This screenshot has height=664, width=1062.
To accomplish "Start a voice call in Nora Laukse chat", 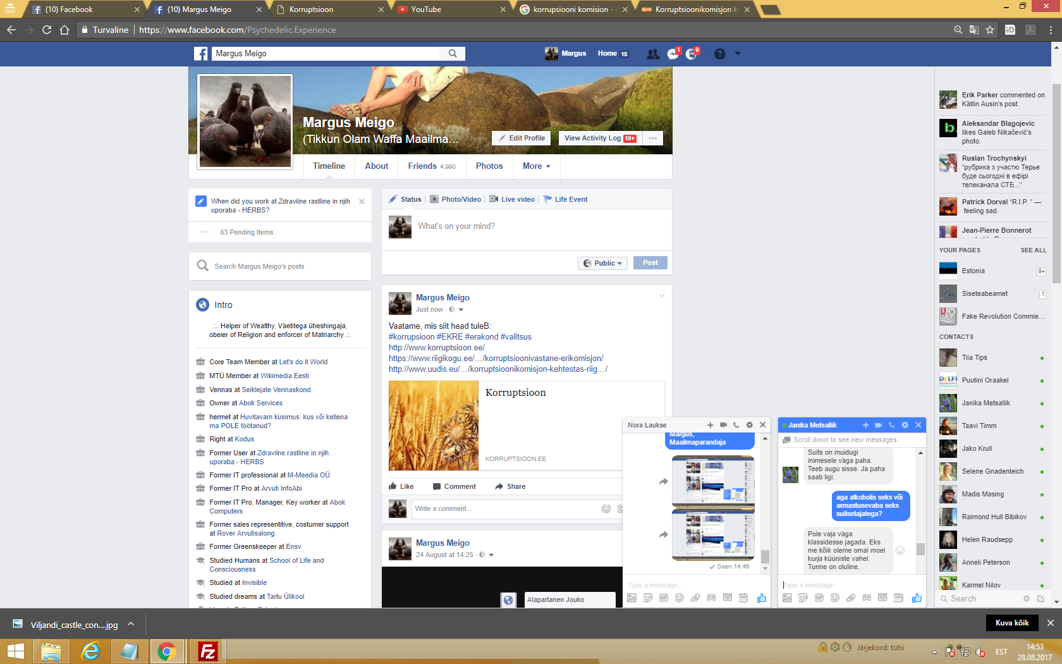I will tap(736, 425).
